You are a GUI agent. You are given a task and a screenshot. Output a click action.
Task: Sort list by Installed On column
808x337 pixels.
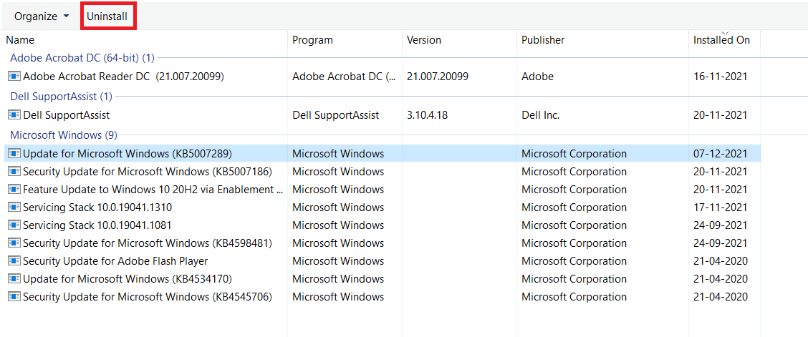721,40
